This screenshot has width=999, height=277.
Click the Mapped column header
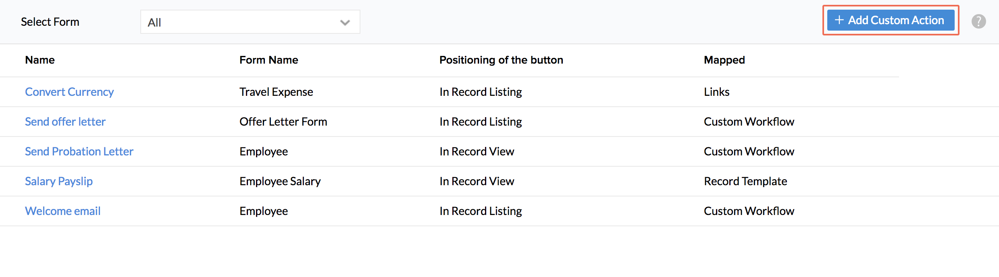pos(724,60)
